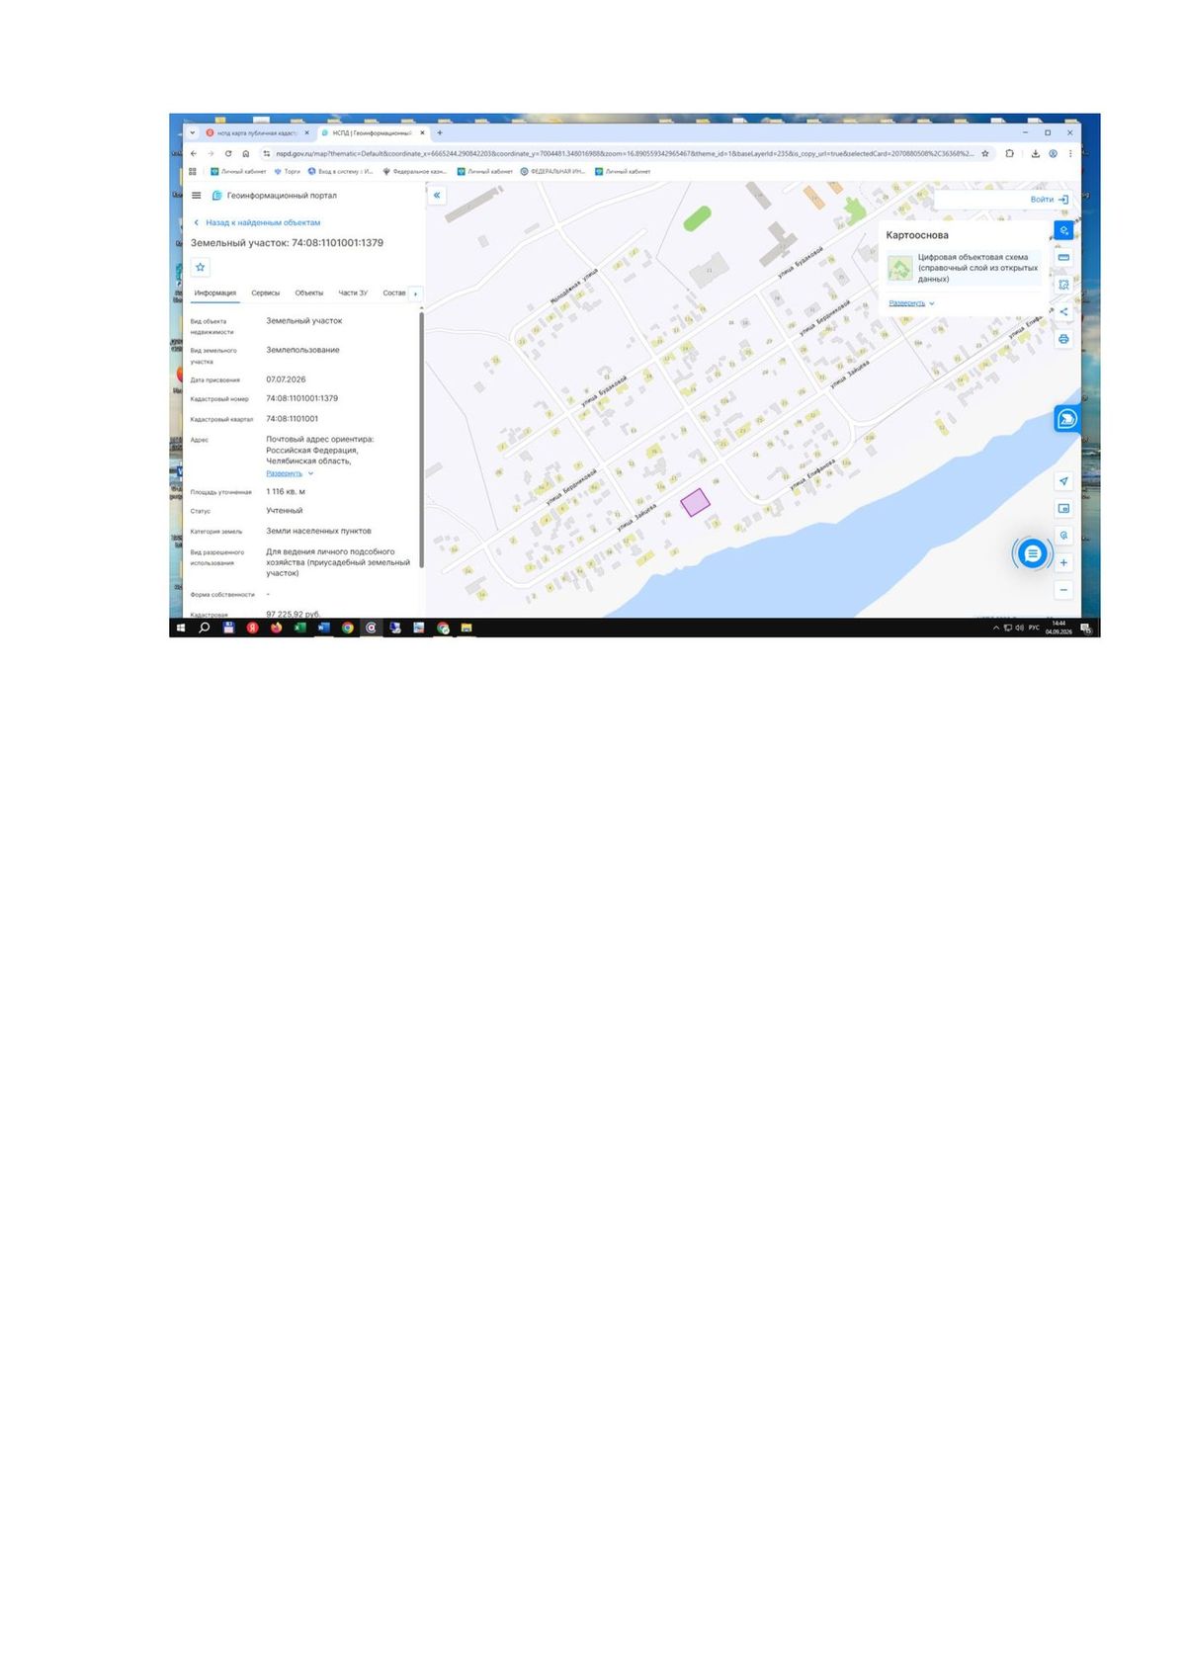The width and height of the screenshot is (1186, 1677).
Task: Switch to browser tab нспд карта публичная
Action: [257, 132]
